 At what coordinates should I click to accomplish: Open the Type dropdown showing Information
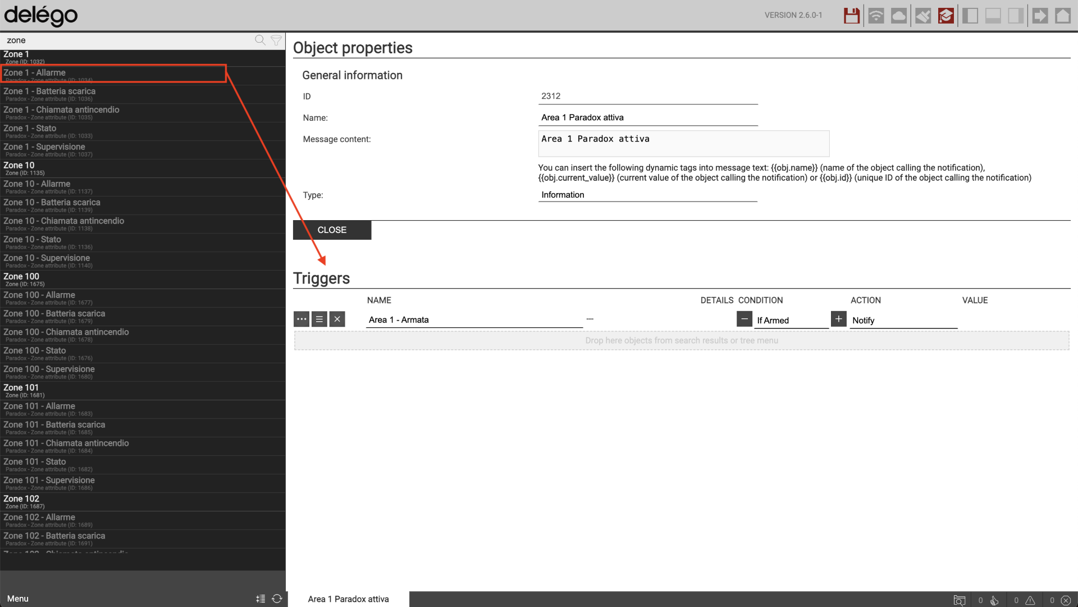[x=647, y=195]
